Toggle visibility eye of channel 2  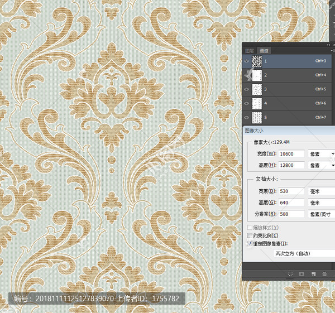[246, 75]
